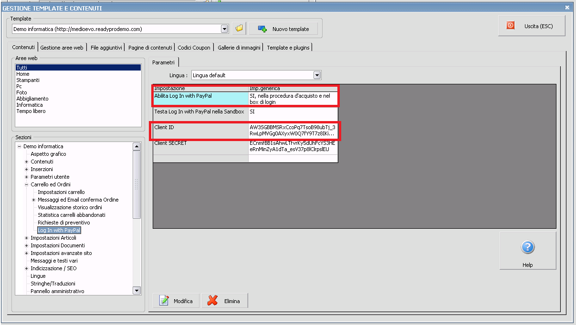The image size is (576, 325).
Task: Click the Sezioni scrollbar down arrow
Action: [x=136, y=290]
